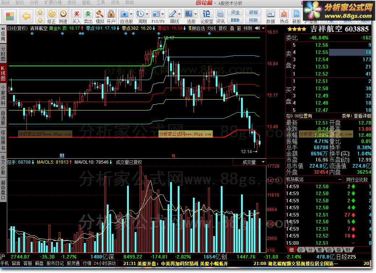This screenshot has height=273, width=376.
Task: Open dropdown arrow beside 周期 icon
Action: click(147, 14)
